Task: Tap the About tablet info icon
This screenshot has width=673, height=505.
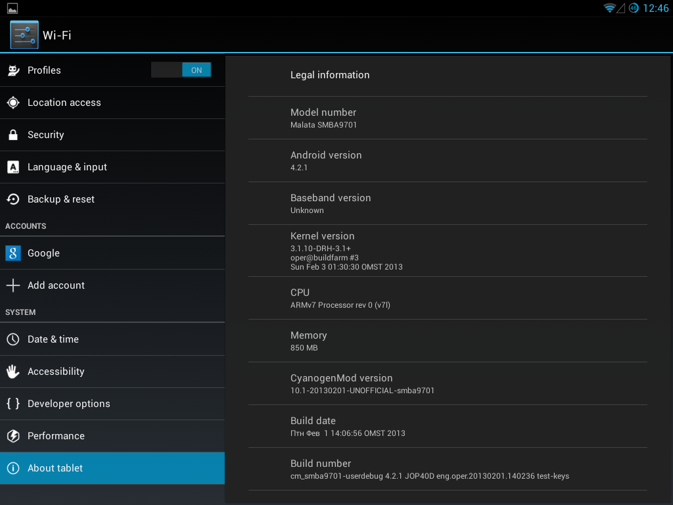Action: (x=13, y=468)
